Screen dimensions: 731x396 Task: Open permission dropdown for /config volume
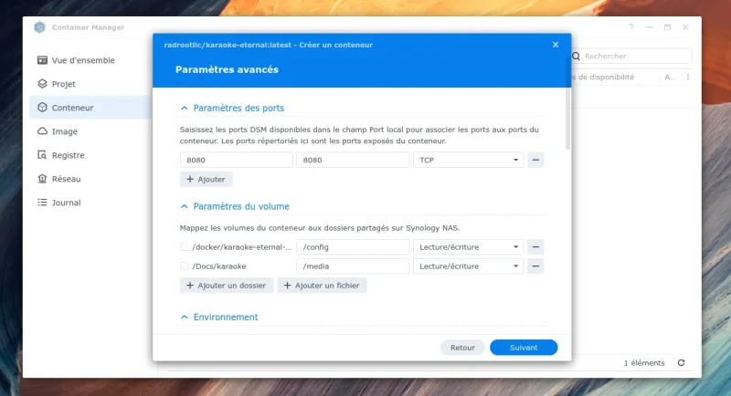click(x=468, y=247)
